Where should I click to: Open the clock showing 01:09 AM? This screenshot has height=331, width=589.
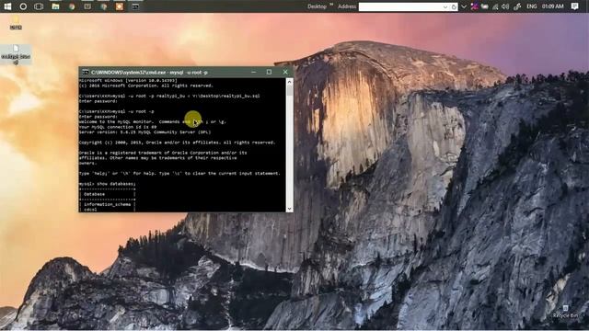point(552,6)
